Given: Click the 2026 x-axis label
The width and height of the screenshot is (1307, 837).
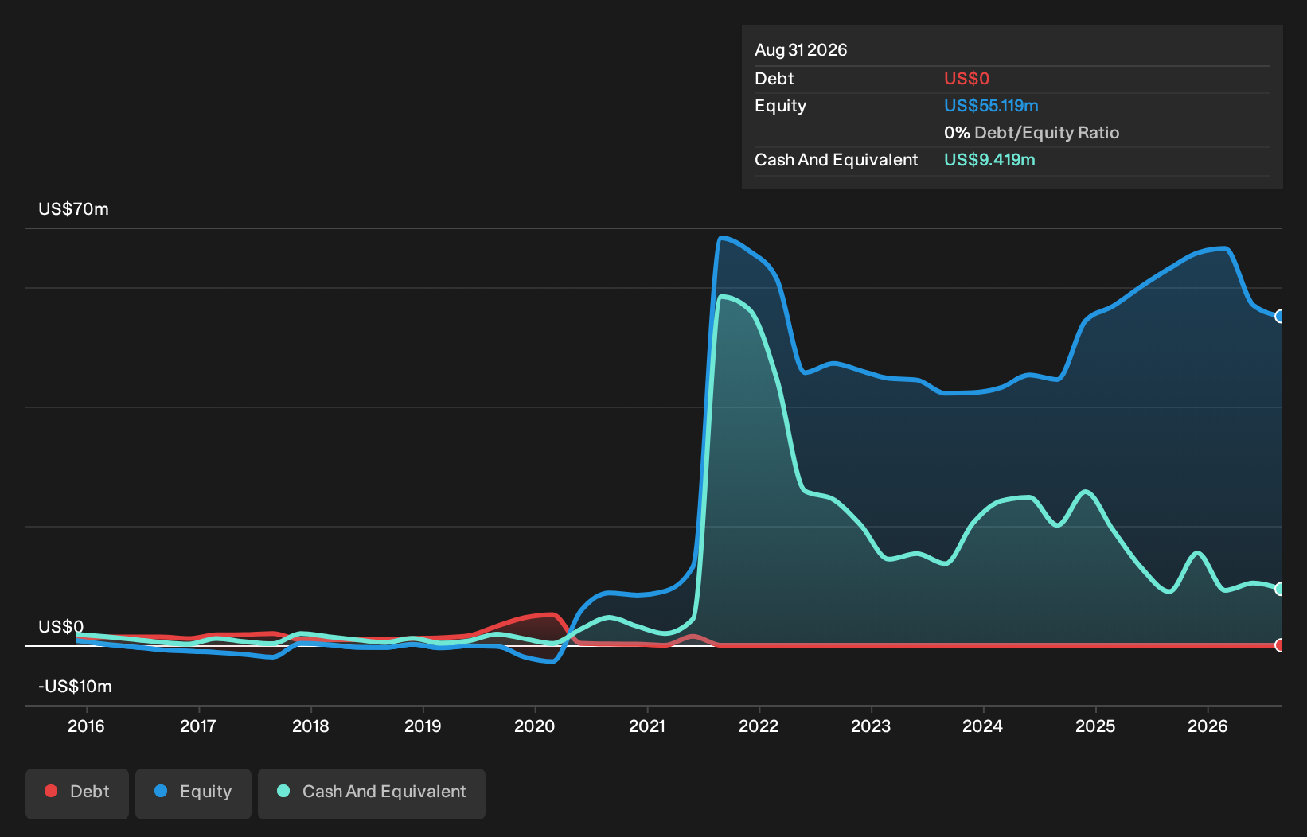Looking at the screenshot, I should click(1208, 726).
